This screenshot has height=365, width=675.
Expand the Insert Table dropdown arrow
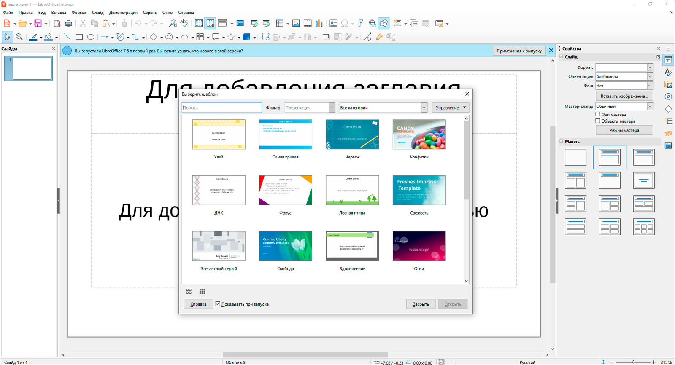[x=288, y=24]
